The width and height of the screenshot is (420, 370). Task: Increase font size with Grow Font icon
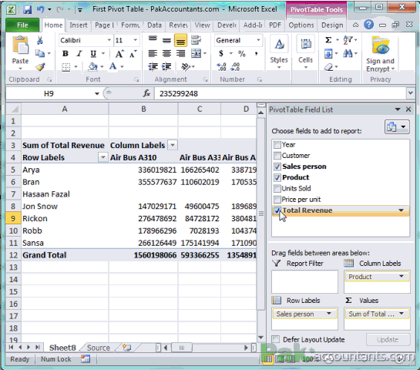pos(119,54)
